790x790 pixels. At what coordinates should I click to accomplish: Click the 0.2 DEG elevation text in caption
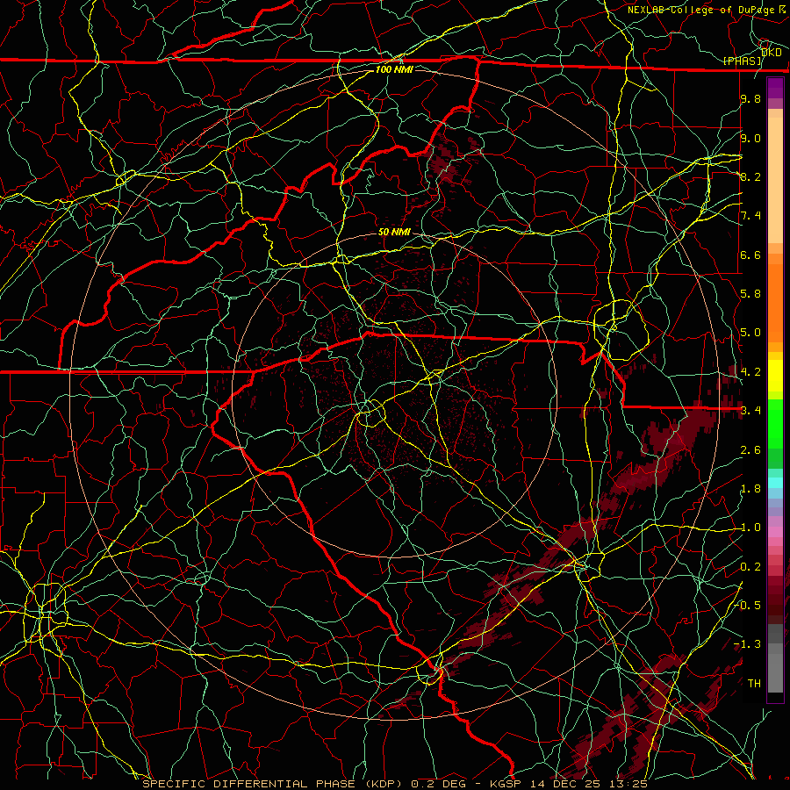(436, 784)
